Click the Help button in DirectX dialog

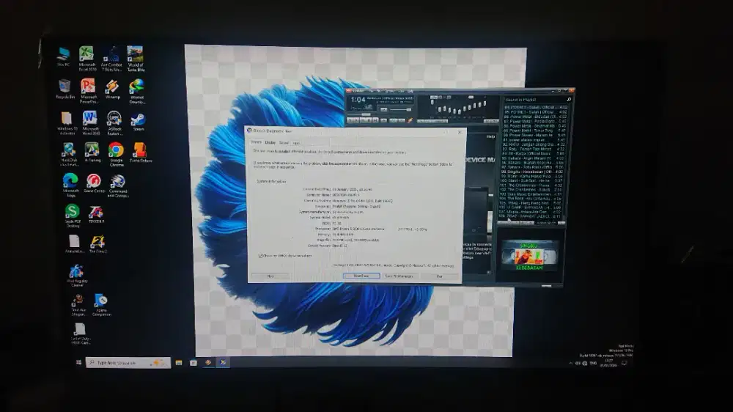click(270, 276)
